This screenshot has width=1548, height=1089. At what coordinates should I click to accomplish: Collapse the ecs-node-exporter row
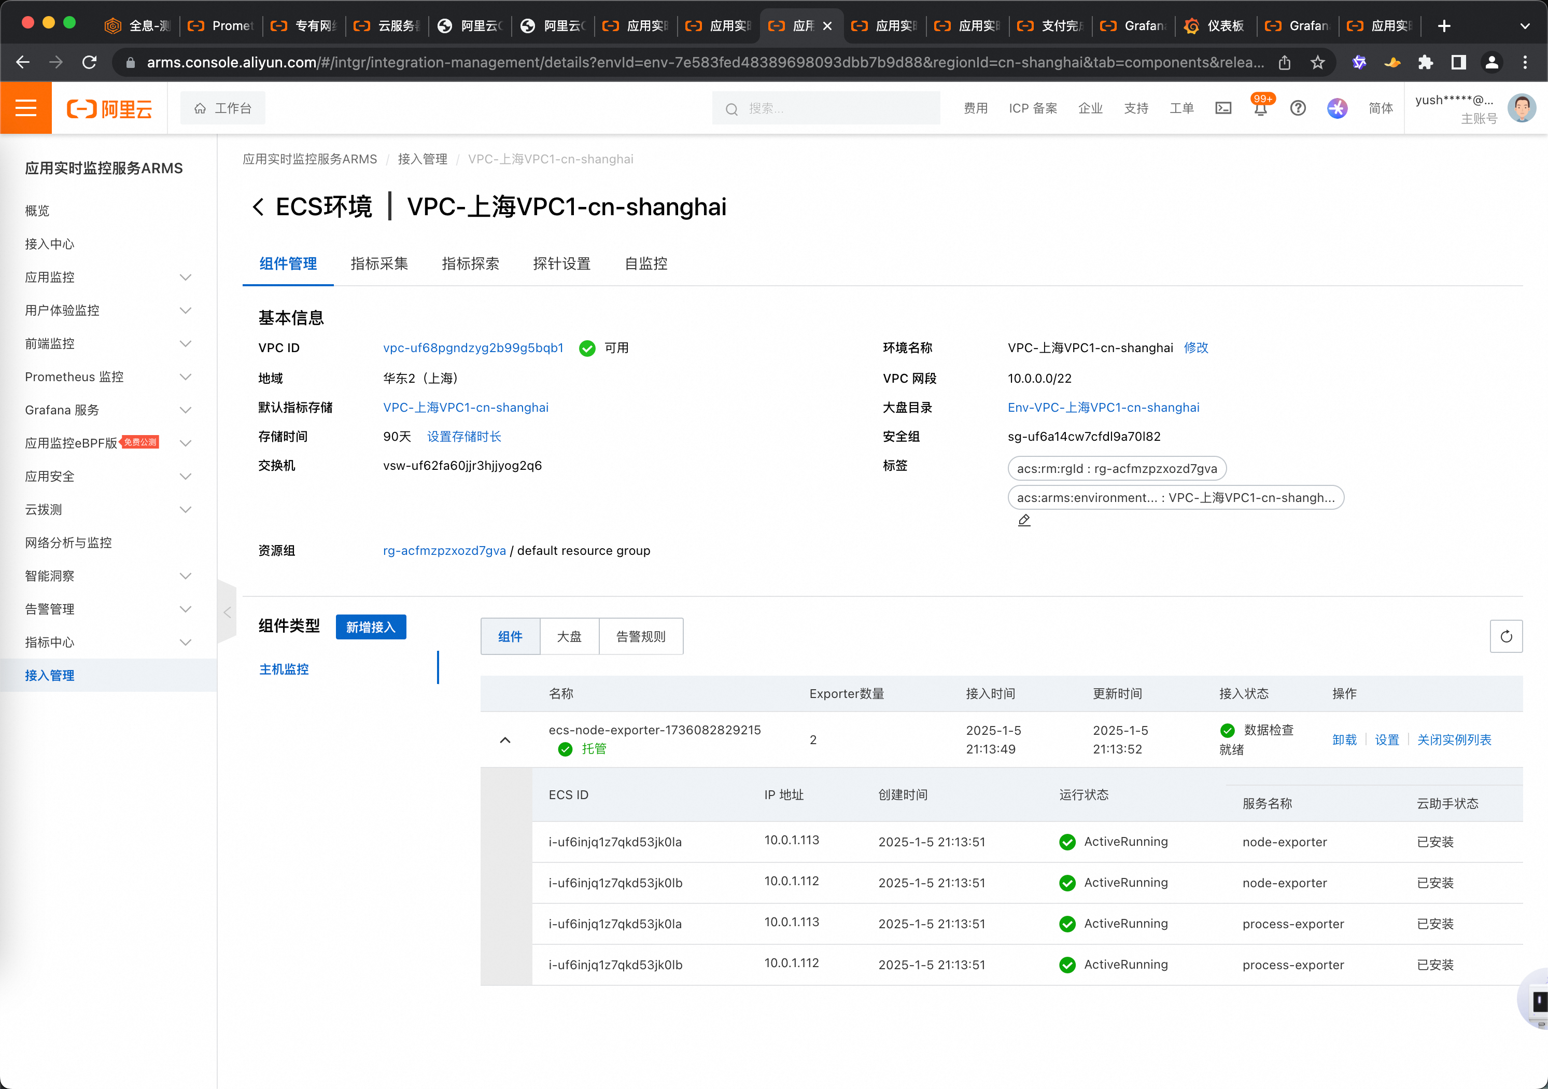click(x=505, y=739)
